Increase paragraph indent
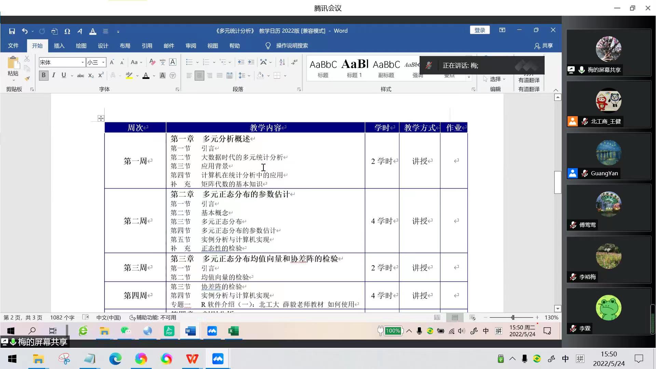This screenshot has height=369, width=656. coord(251,62)
